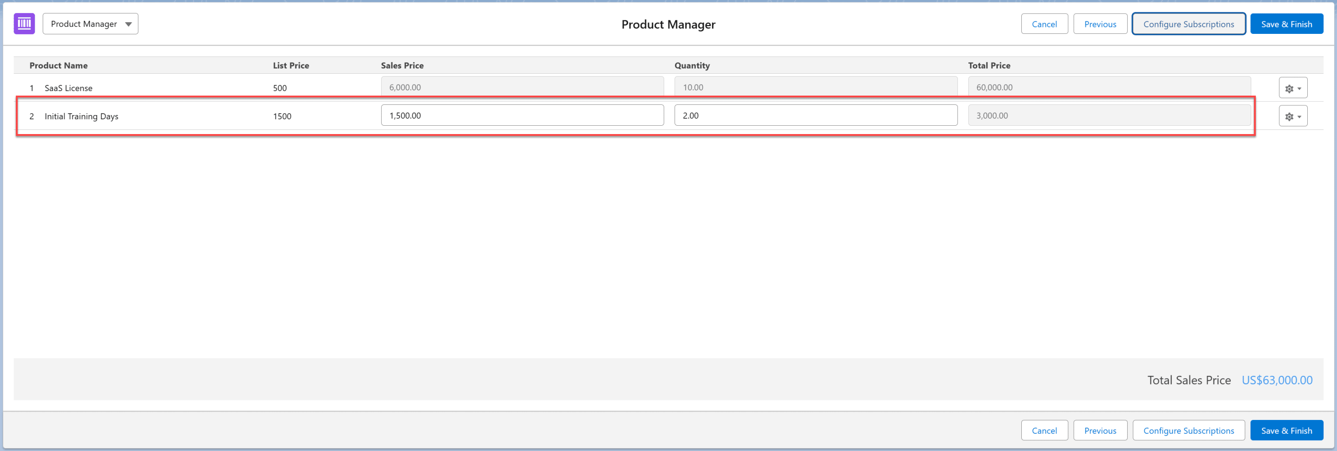Click the Sales Price column header

point(402,65)
